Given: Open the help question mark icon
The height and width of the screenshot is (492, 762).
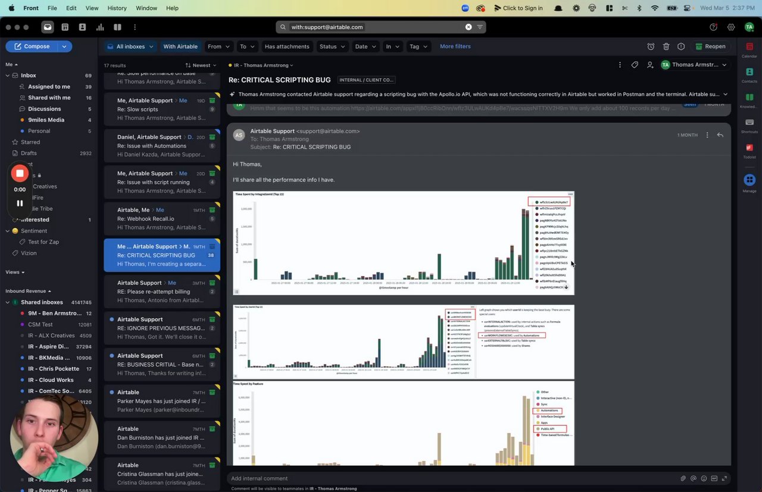Looking at the screenshot, I should (x=714, y=27).
